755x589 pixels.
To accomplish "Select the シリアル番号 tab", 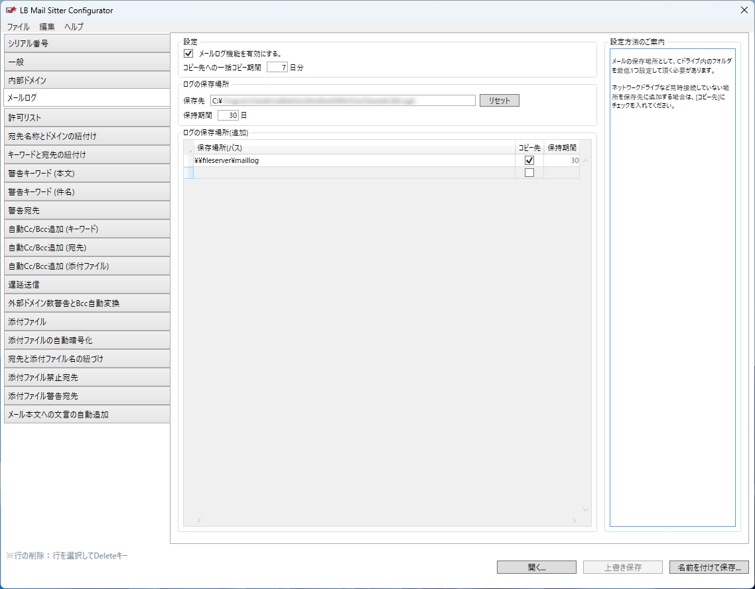I will (x=87, y=43).
